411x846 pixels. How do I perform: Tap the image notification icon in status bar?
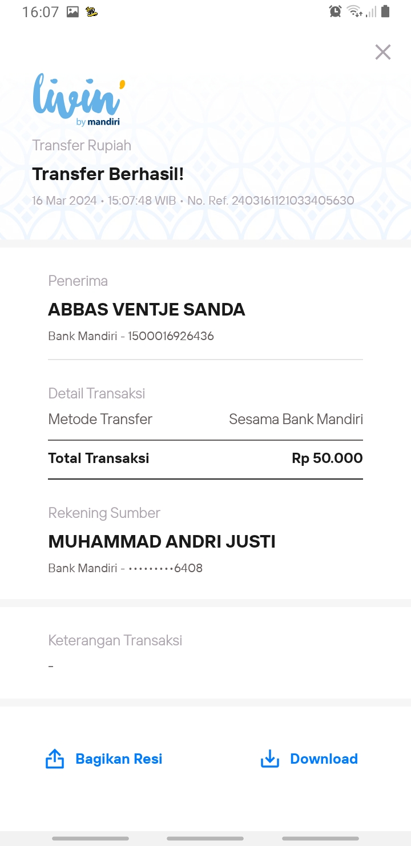point(72,11)
